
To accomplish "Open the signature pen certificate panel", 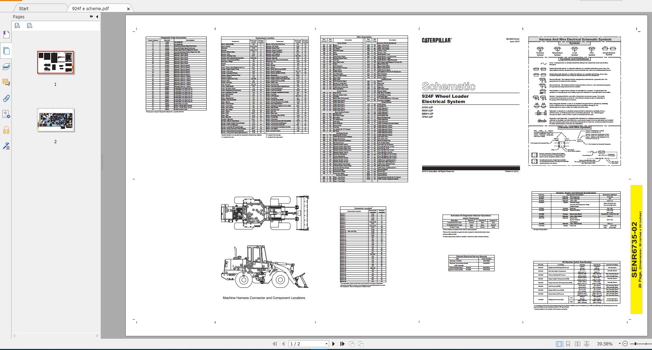I will point(6,146).
